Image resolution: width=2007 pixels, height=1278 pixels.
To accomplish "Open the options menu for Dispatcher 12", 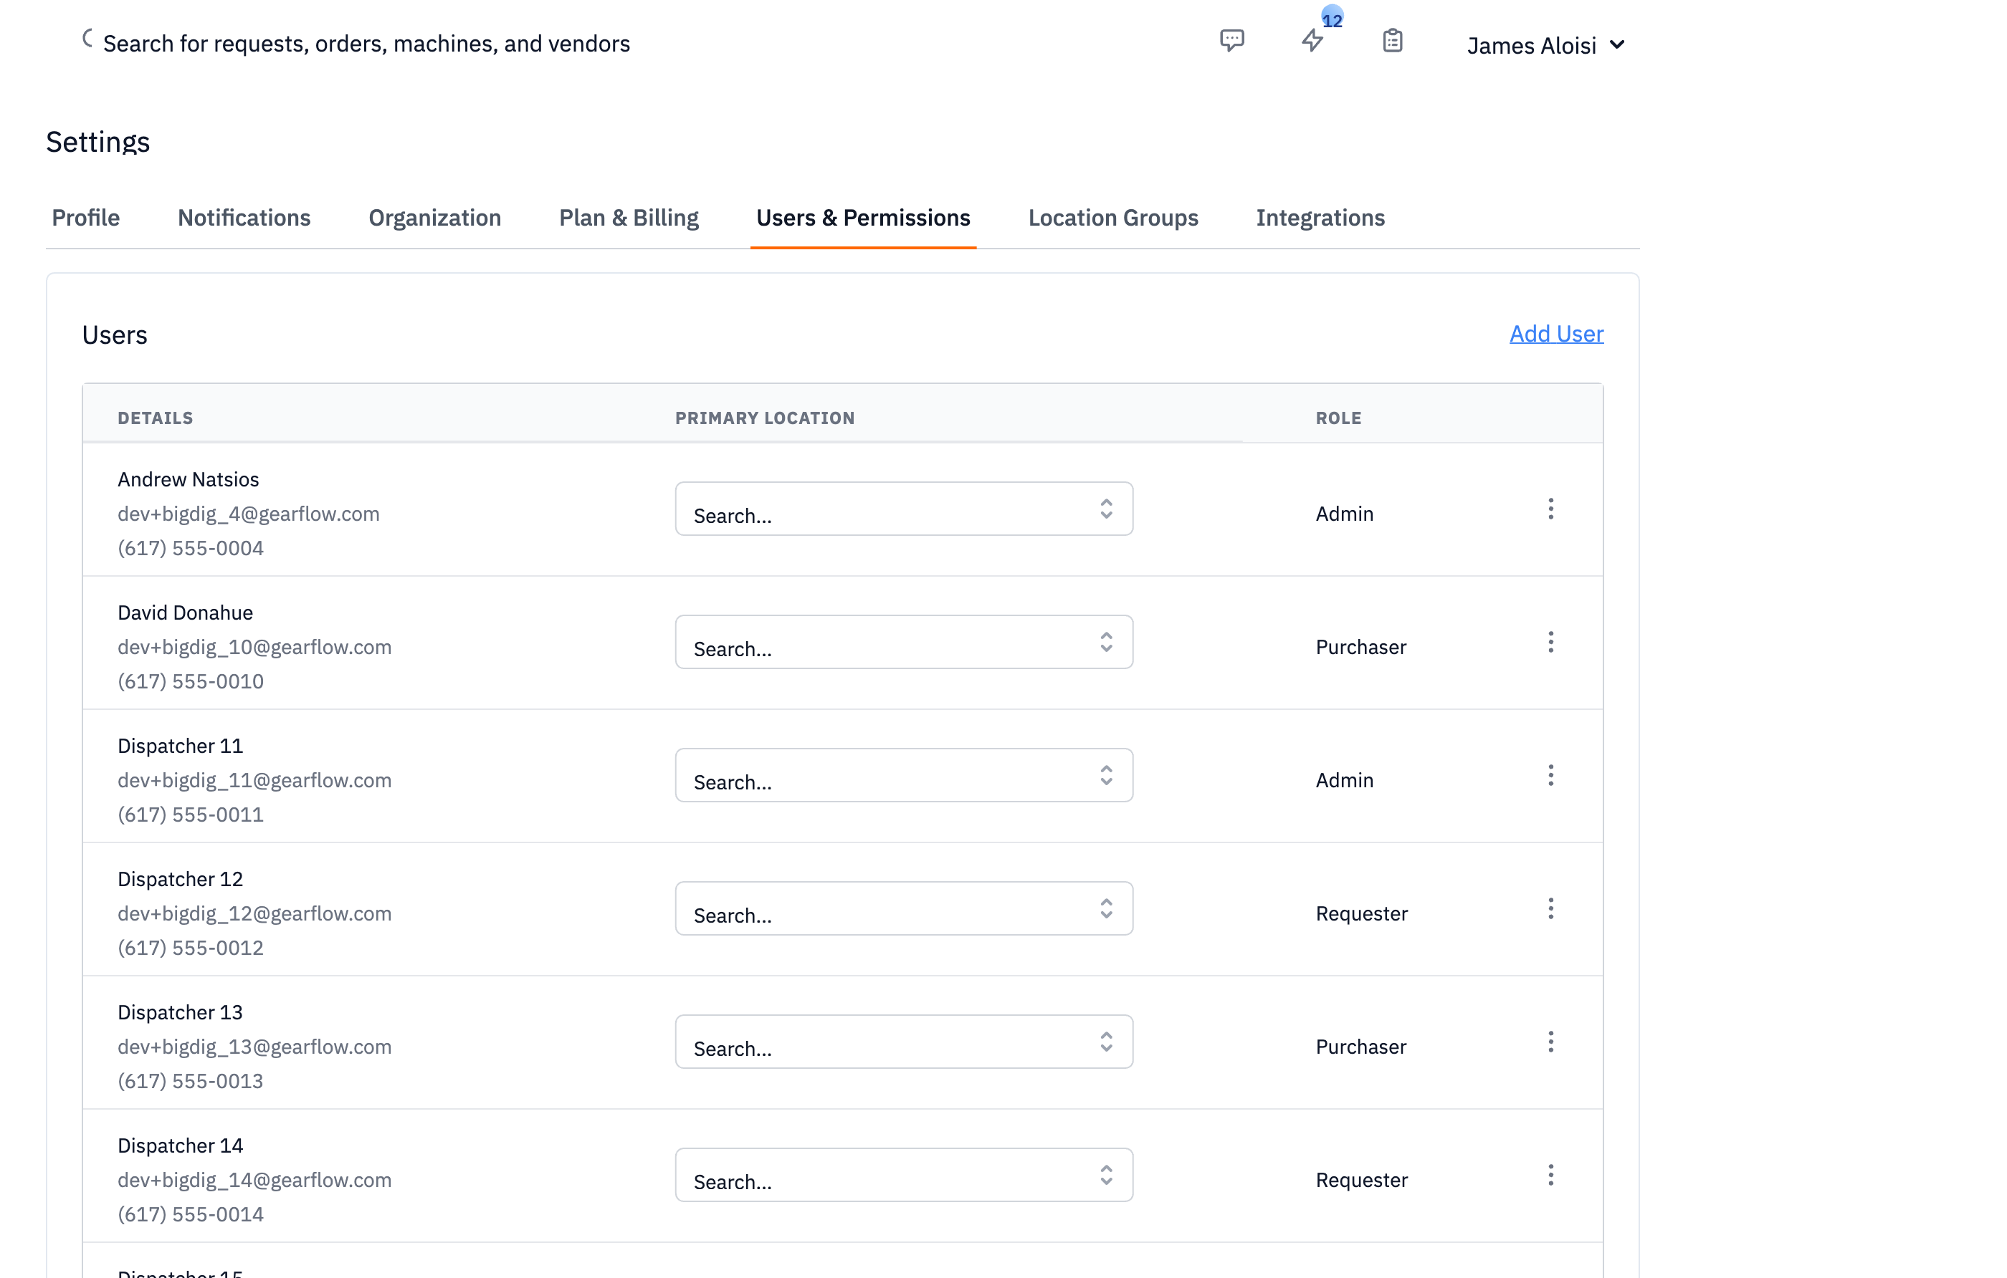I will [x=1550, y=909].
